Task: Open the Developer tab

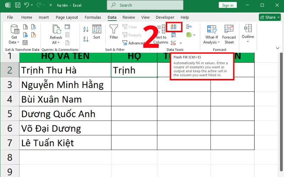Action: coord(165,17)
